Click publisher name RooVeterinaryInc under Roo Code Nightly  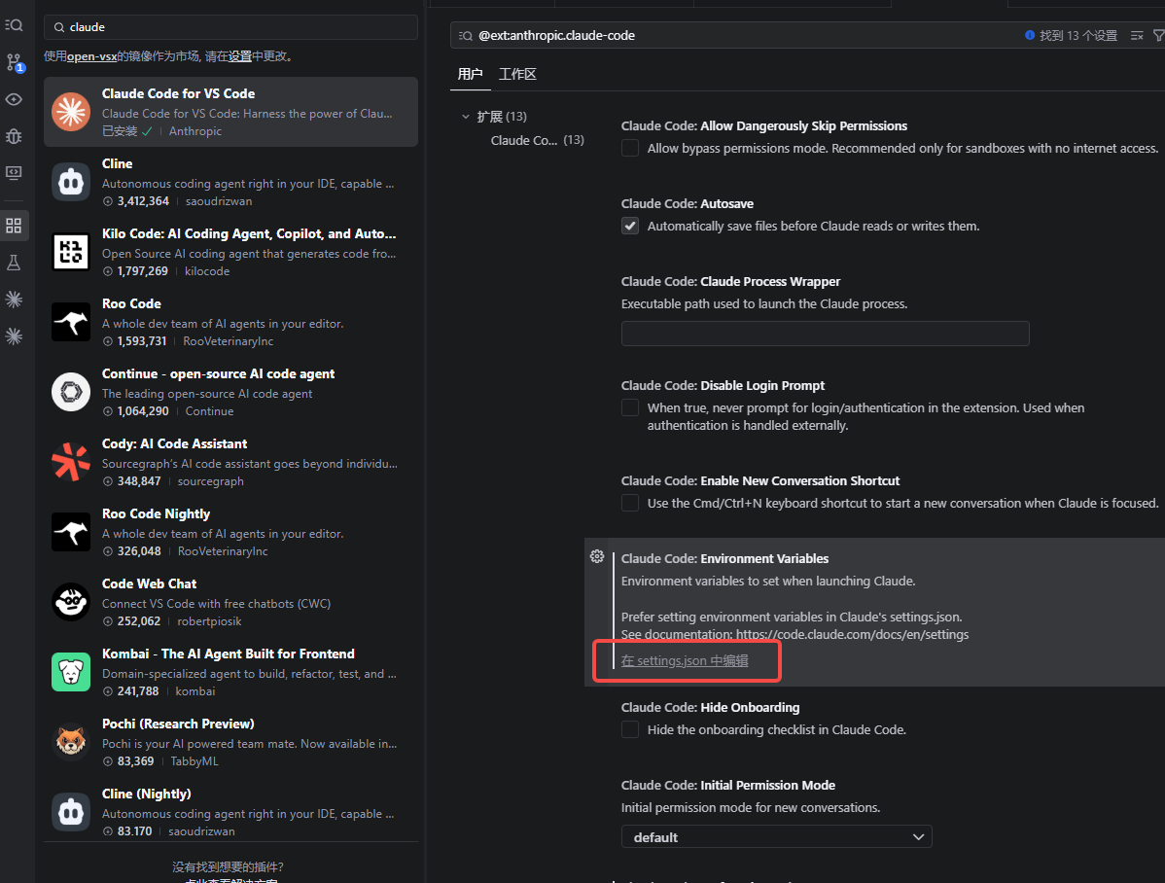[222, 551]
